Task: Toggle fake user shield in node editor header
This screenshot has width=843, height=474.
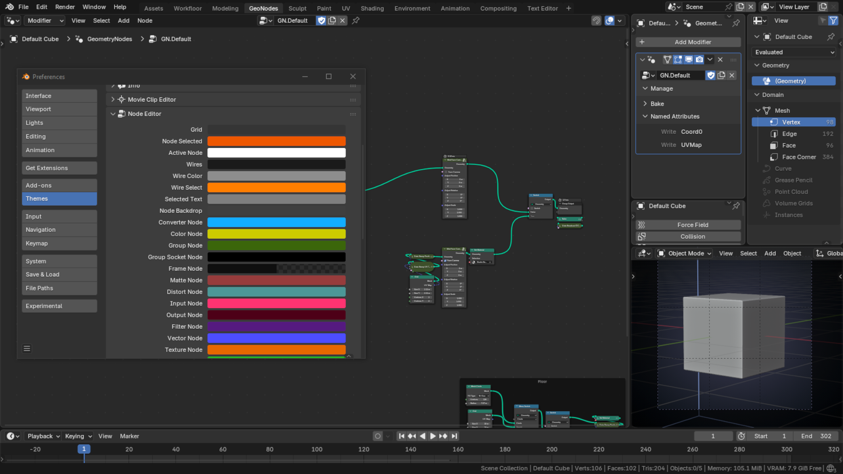Action: click(x=321, y=21)
